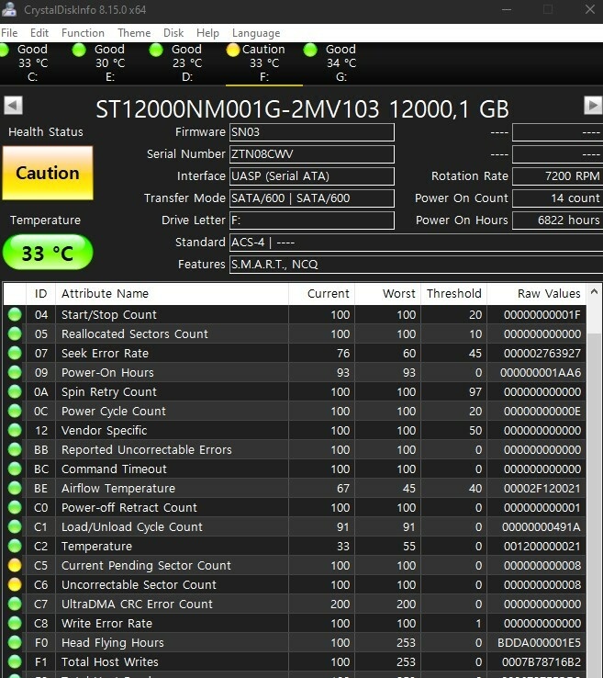Viewport: 603px width, 678px height.
Task: Click the Raw Values column header
Action: click(x=537, y=294)
